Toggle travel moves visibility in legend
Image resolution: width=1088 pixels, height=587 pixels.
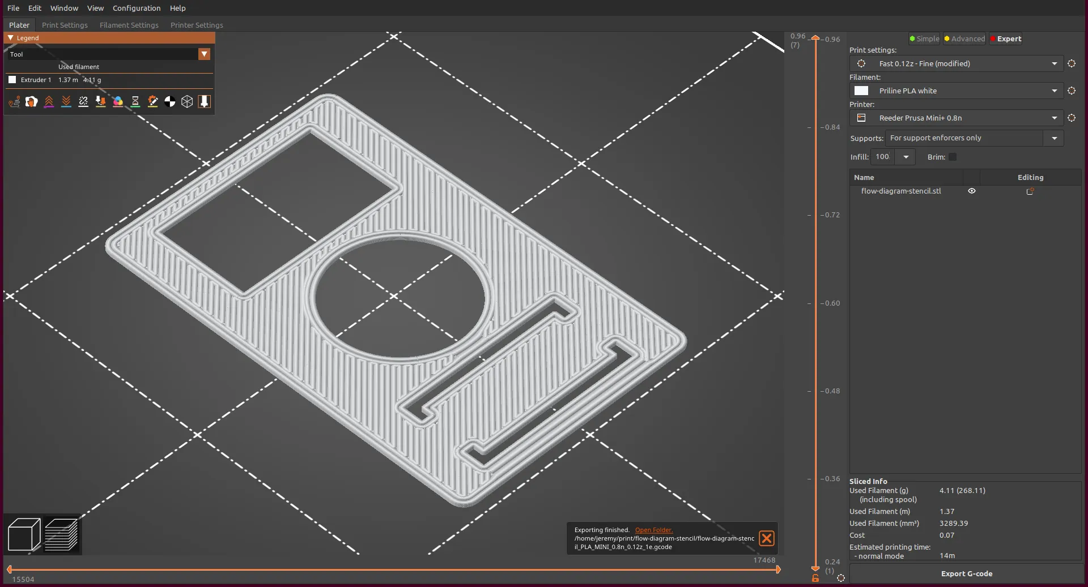[x=15, y=101]
